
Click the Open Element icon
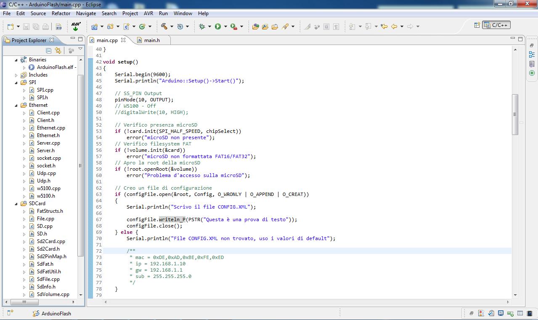(x=255, y=26)
